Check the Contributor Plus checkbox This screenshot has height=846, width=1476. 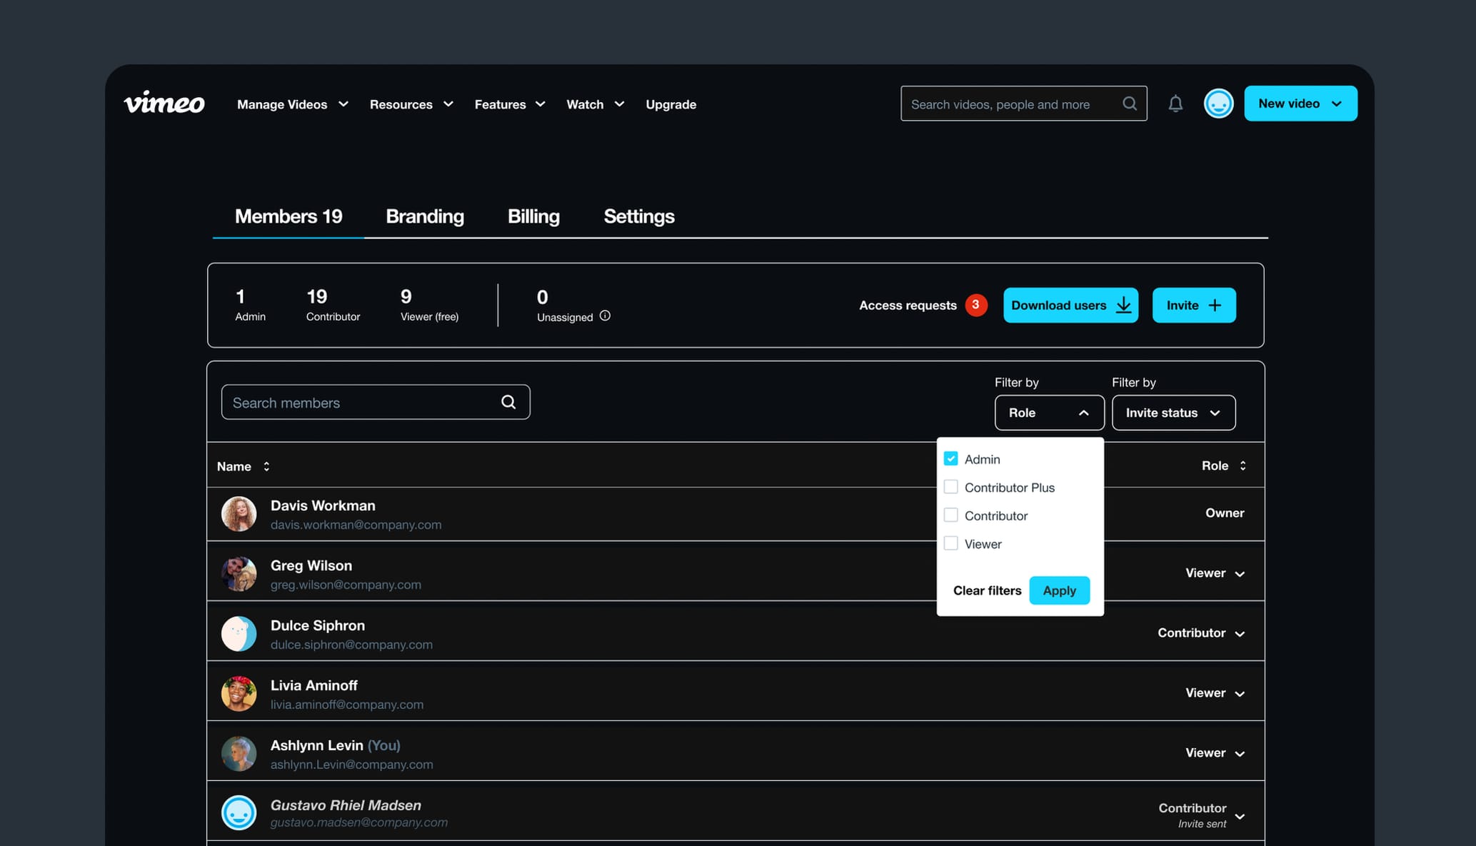(x=950, y=487)
